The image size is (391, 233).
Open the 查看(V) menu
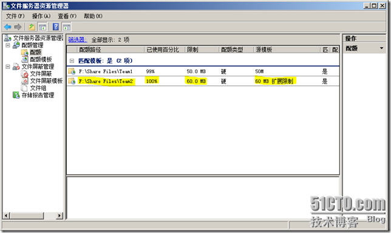pyautogui.click(x=67, y=16)
